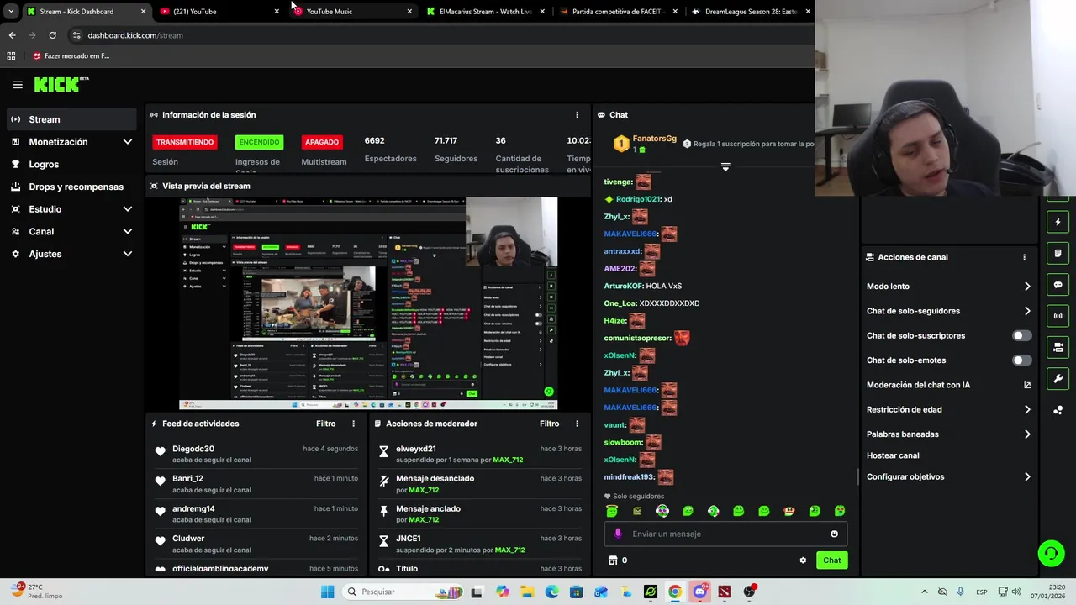Expand the Ajustes sidebar section
The width and height of the screenshot is (1076, 605).
point(71,254)
